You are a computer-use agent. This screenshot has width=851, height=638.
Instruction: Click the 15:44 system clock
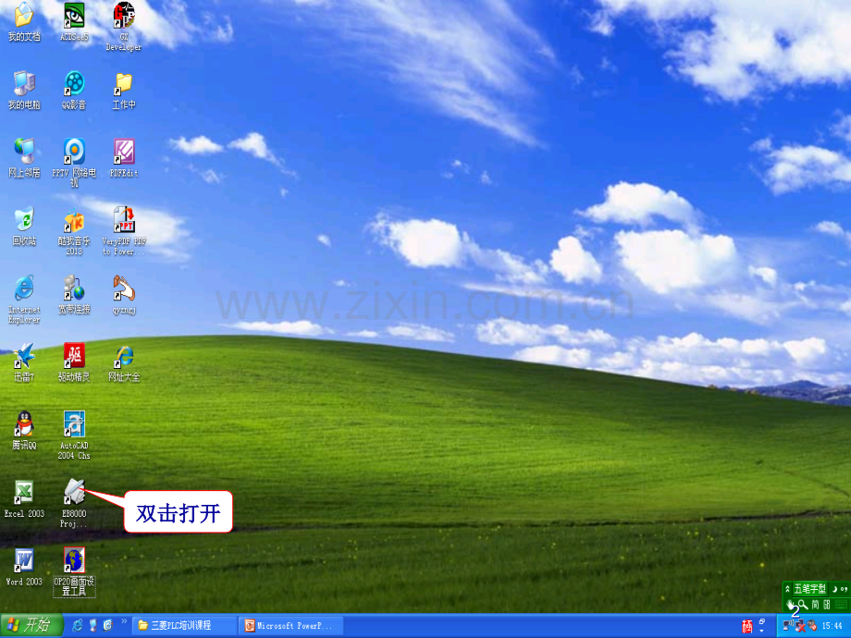pos(832,626)
